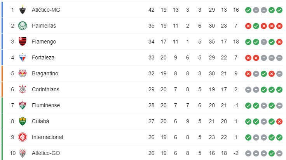
Task: Click the Flamengo red-black shield
Action: coord(23,42)
